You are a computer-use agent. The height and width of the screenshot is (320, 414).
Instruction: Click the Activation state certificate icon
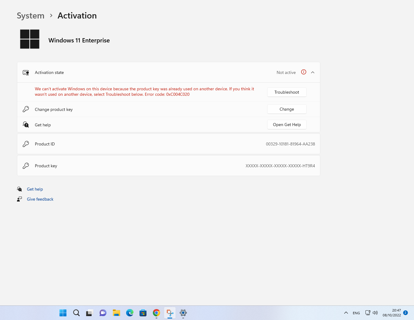coord(26,73)
